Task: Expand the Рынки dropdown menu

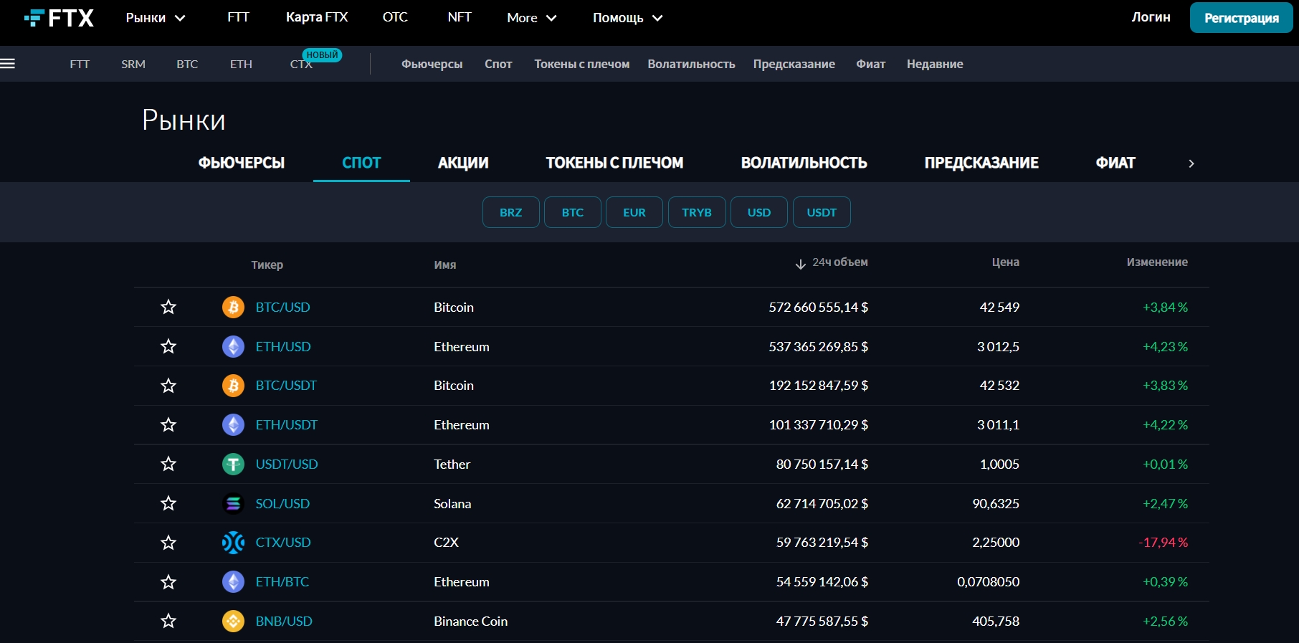Action: [156, 18]
